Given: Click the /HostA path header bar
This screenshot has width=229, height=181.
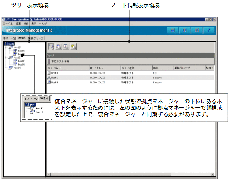Looking at the screenshot, I should pos(130,56).
